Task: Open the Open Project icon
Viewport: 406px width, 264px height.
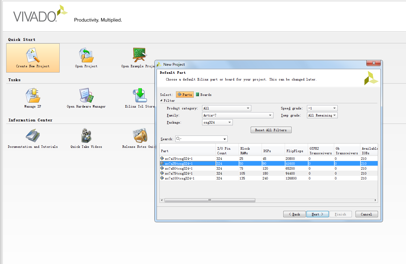Action: (86, 56)
